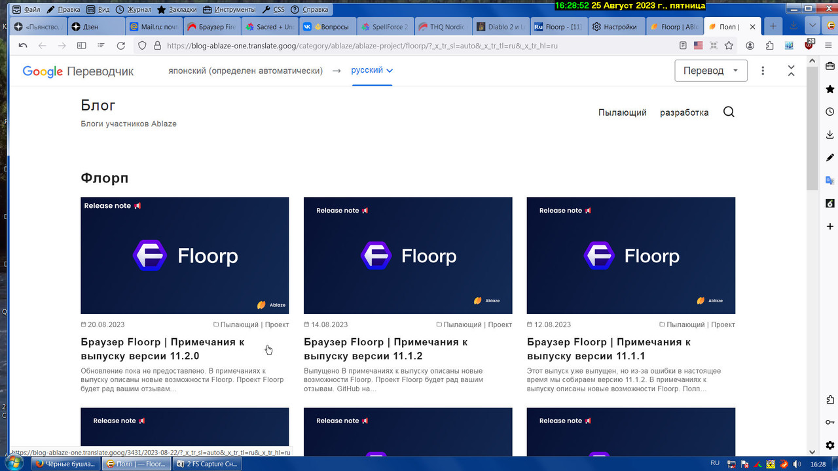Viewport: 838px width, 471px height.
Task: Click the reload page icon
Action: tap(120, 46)
